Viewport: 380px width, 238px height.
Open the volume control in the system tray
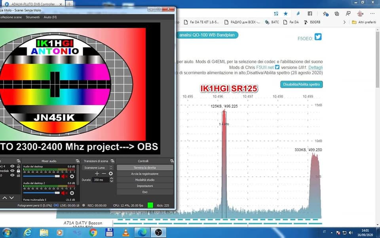point(351,233)
